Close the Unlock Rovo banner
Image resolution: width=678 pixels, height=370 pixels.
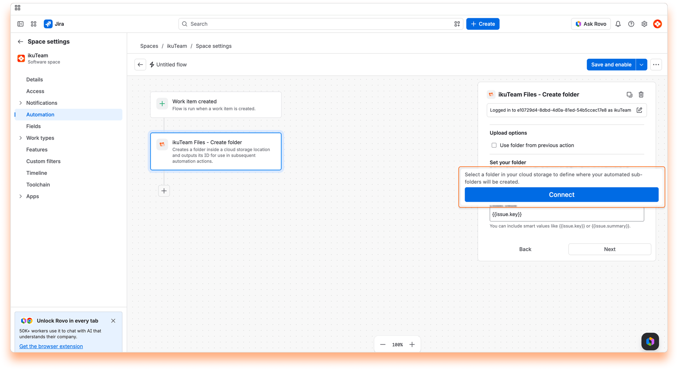[x=113, y=321]
